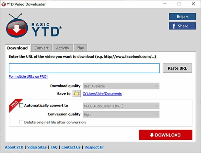This screenshot has height=153, width=201.
Task: Switch to the Download tab
Action: 17,48
